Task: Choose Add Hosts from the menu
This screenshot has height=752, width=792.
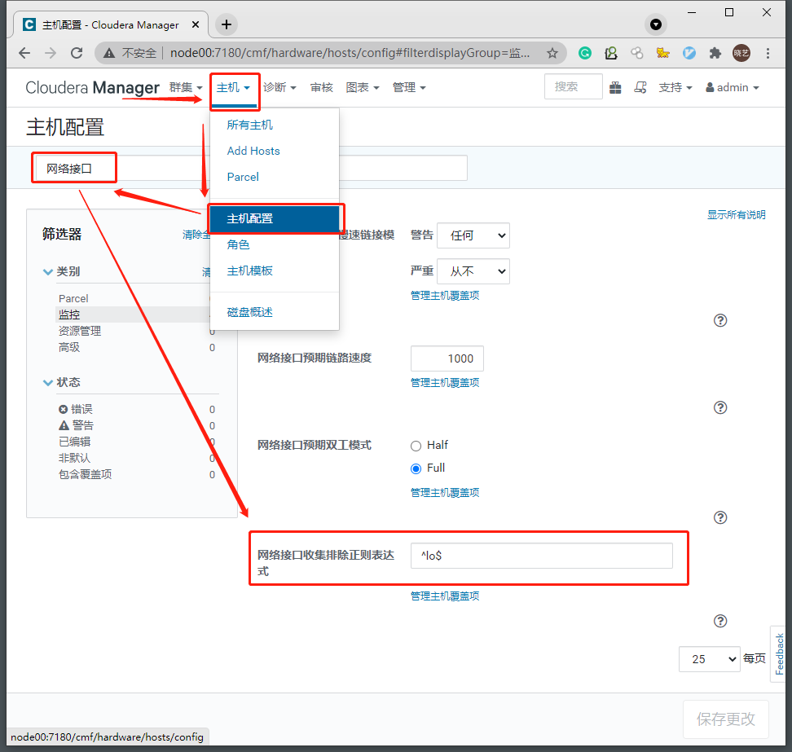Action: tap(253, 151)
